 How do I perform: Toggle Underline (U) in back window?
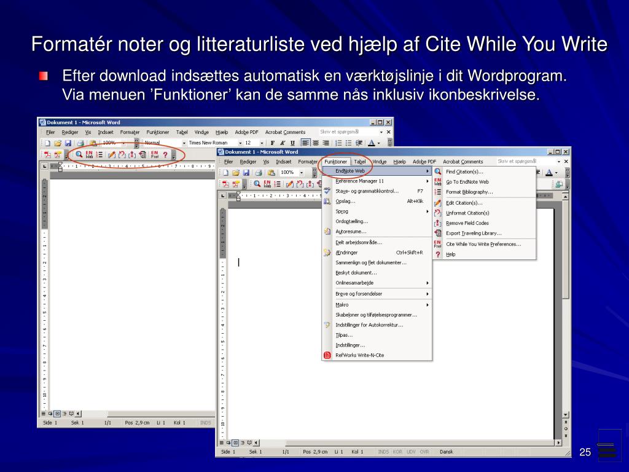coord(292,143)
